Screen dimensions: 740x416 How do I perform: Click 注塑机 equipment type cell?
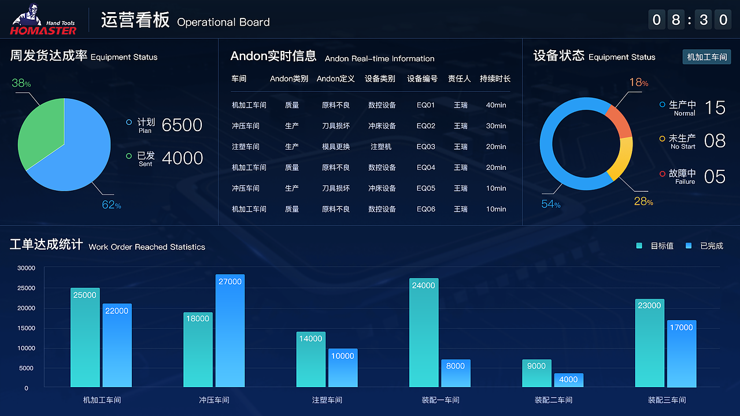point(381,147)
